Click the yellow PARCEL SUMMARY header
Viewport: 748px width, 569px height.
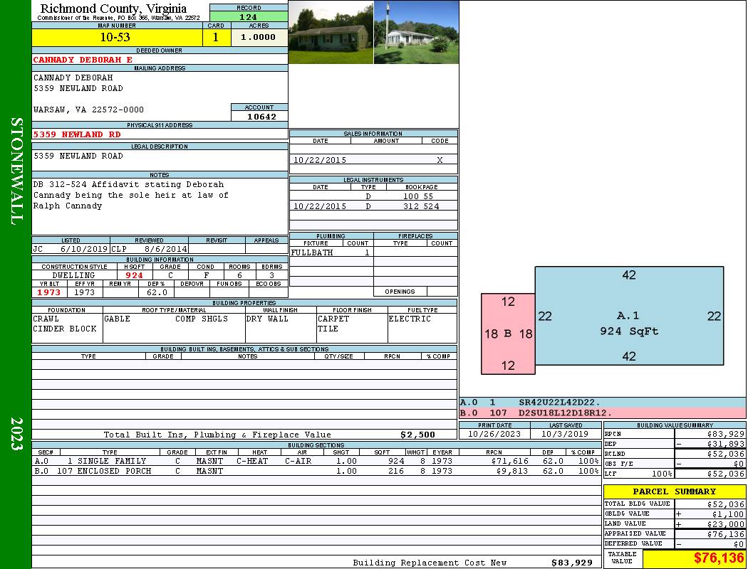coord(674,491)
